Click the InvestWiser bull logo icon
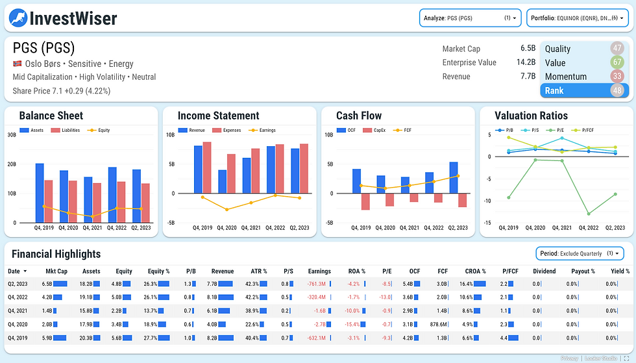This screenshot has height=363, width=636. pyautogui.click(x=18, y=18)
